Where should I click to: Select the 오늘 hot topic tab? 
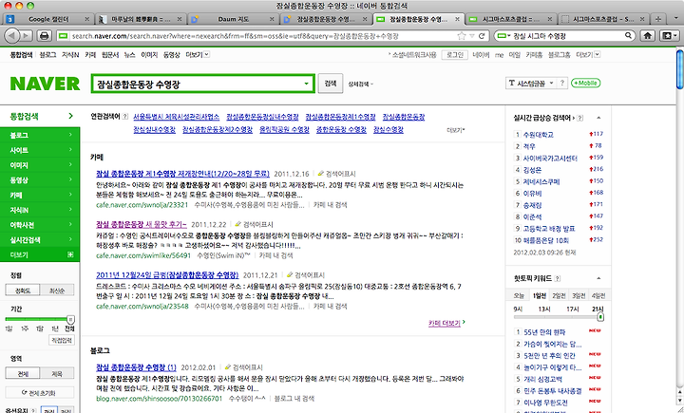519,295
